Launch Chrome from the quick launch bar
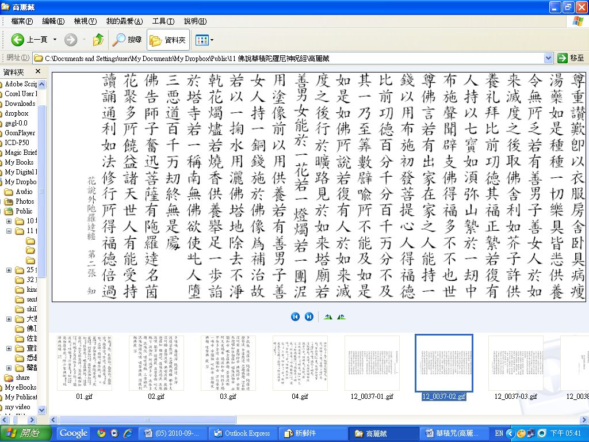Viewport: 589px width, 442px height. click(101, 433)
